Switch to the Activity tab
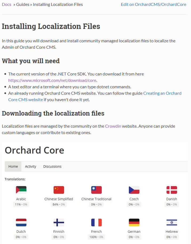This screenshot has width=191, height=244. click(x=31, y=166)
